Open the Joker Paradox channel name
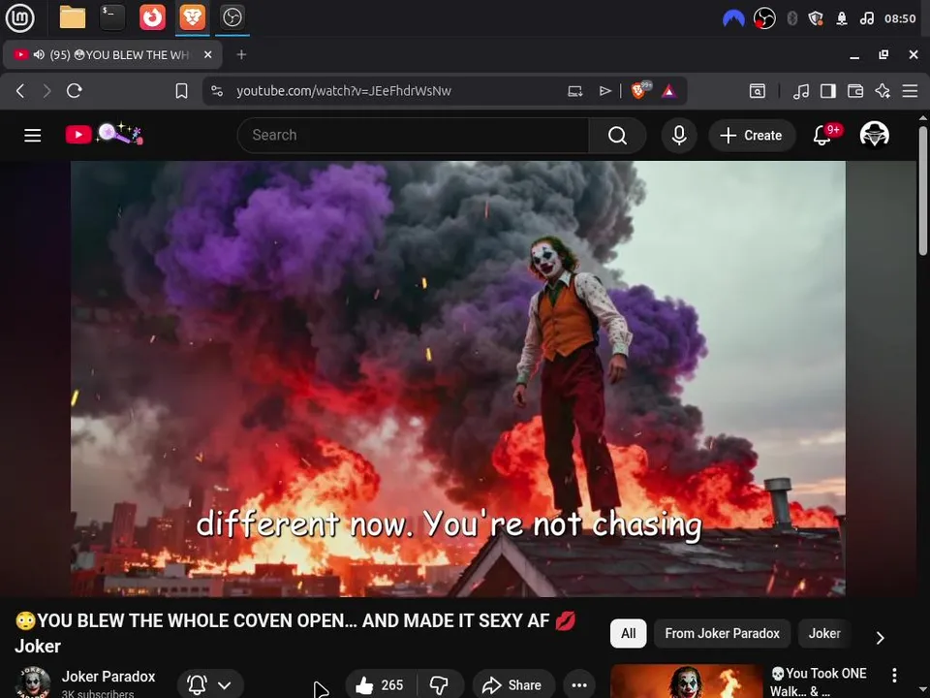The image size is (930, 698). pos(108,676)
